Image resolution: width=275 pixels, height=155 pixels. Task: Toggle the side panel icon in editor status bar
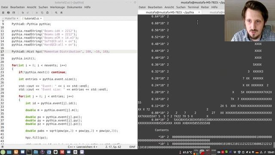coord(3,147)
